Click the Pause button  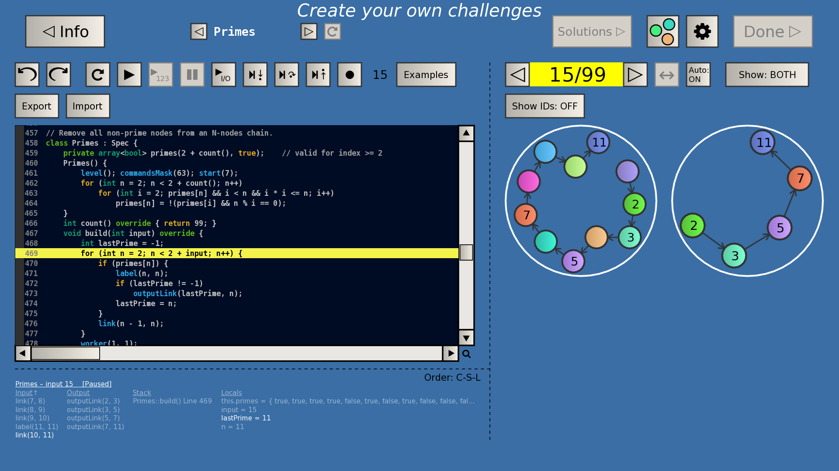192,75
